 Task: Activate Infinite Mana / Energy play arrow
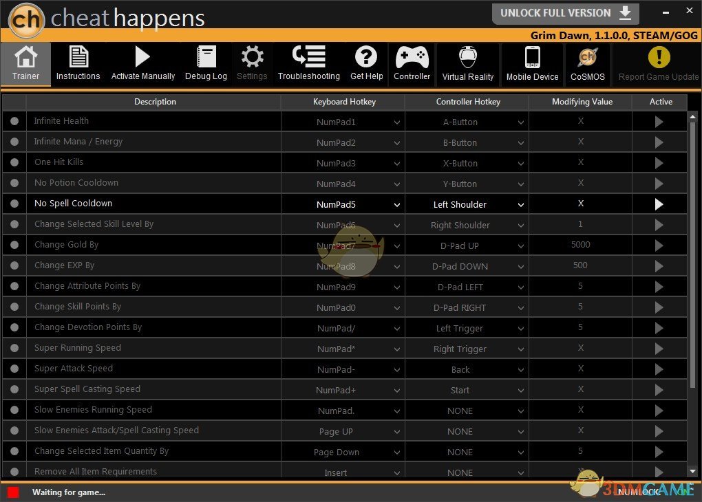[659, 142]
